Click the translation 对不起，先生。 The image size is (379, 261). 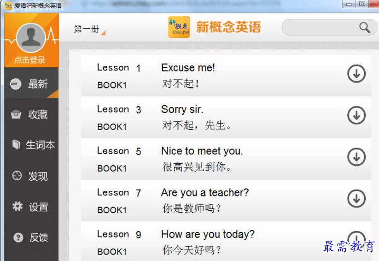(x=197, y=125)
